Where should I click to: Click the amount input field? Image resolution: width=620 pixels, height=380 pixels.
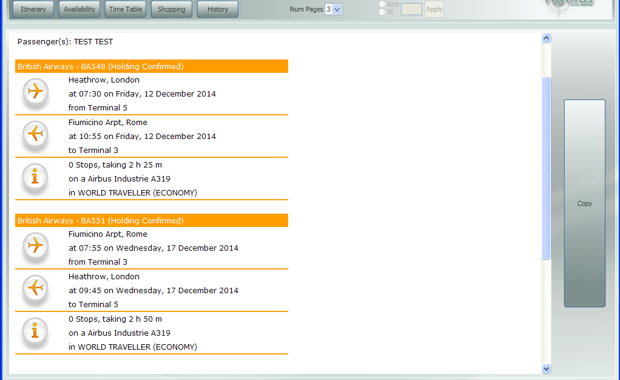coord(411,9)
